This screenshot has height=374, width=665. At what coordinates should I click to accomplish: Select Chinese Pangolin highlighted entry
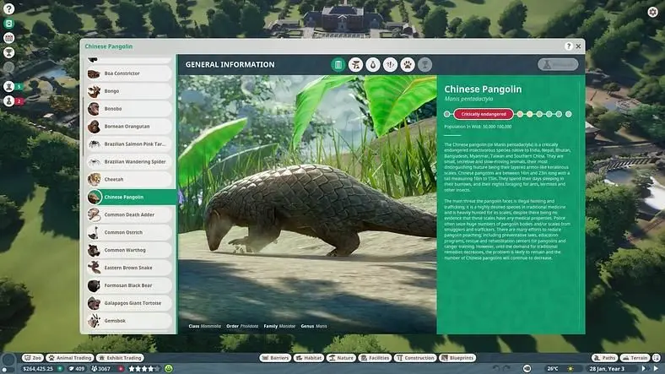(x=132, y=198)
